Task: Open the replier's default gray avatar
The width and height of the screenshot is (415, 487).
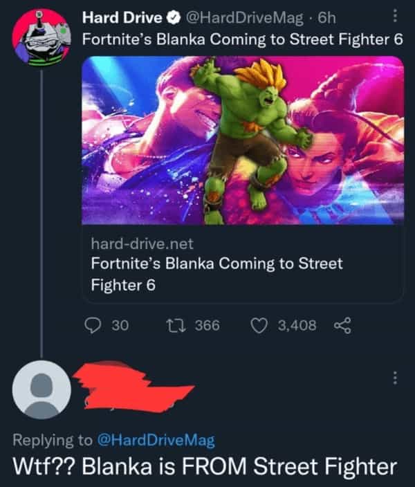Action: click(x=43, y=395)
